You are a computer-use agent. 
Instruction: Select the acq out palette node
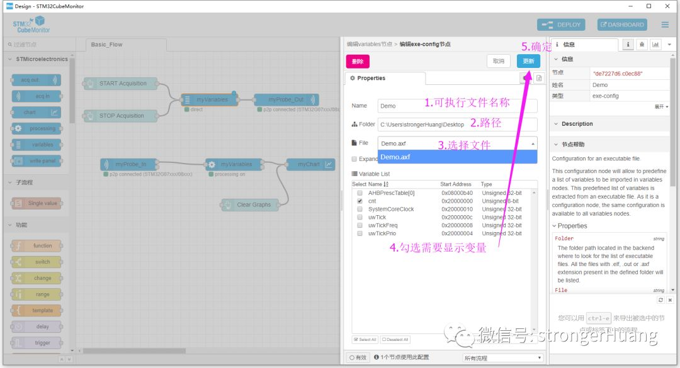pyautogui.click(x=36, y=80)
